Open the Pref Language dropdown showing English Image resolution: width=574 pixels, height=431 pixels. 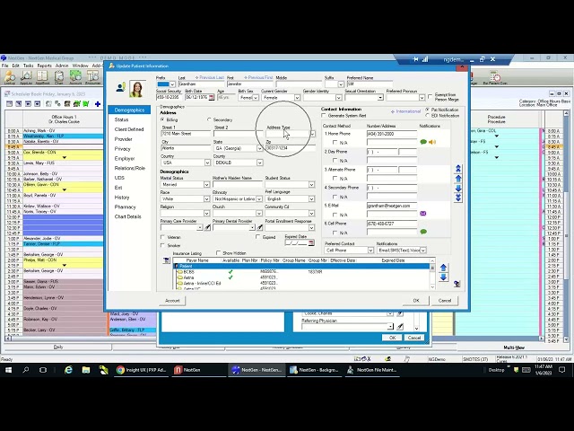coord(311,199)
